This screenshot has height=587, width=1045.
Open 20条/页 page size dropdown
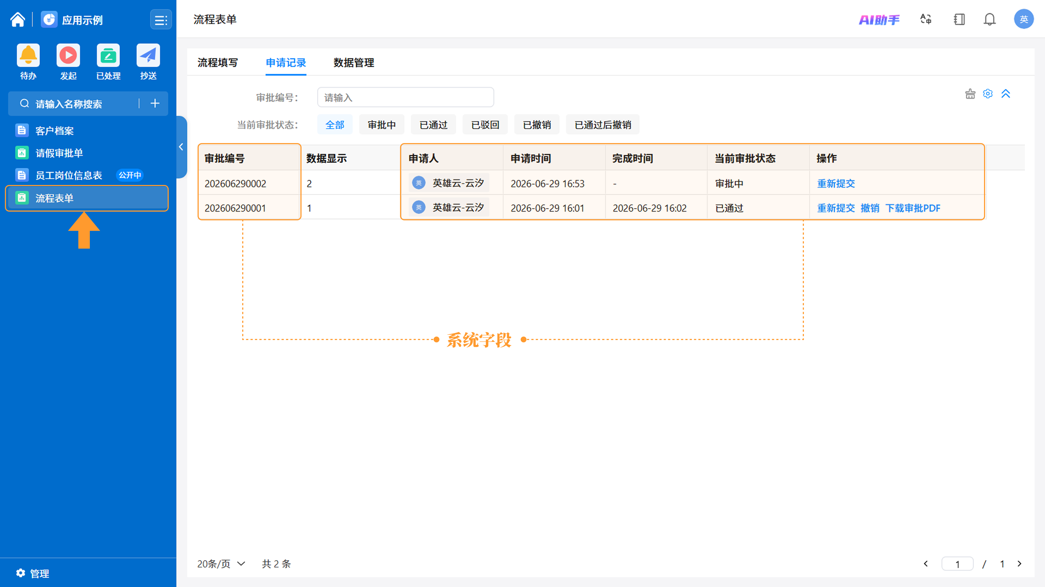coord(221,564)
